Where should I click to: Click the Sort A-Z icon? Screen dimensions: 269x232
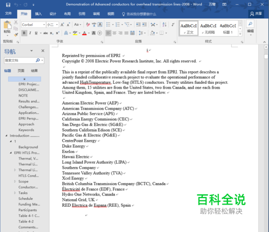164,25
